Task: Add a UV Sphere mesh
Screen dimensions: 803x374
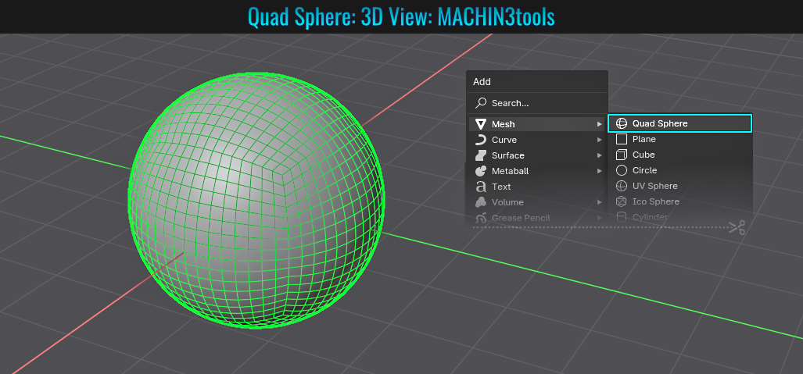Action: pos(679,186)
